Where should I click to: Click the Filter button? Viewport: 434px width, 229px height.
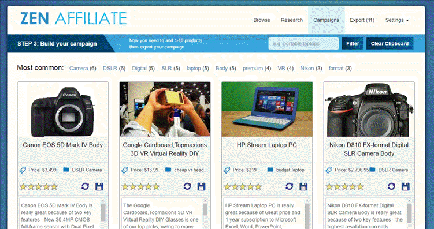coord(353,44)
